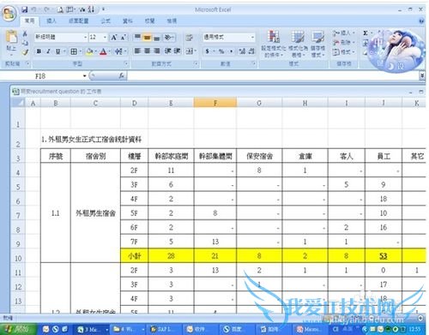
Task: Increase font size with the larger A icon
Action: [114, 38]
